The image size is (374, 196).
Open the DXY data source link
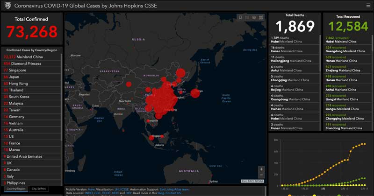click(x=128, y=193)
